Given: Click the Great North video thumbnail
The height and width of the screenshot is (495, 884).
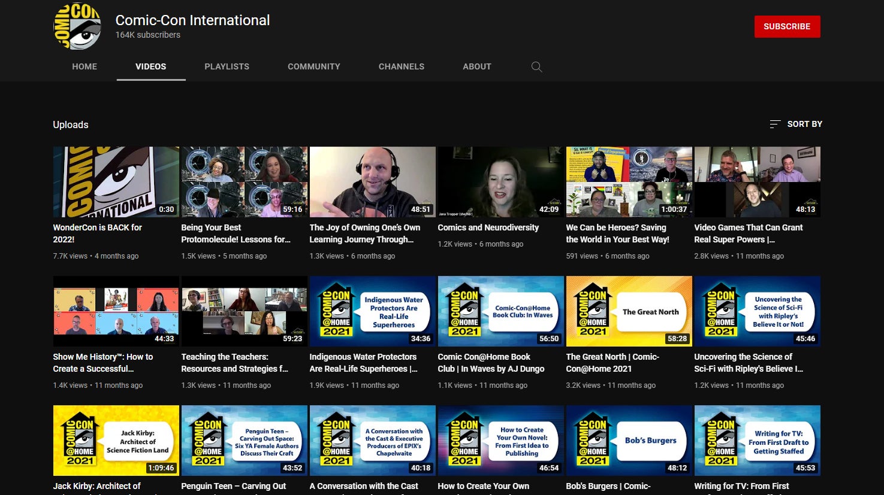Looking at the screenshot, I should coord(629,311).
